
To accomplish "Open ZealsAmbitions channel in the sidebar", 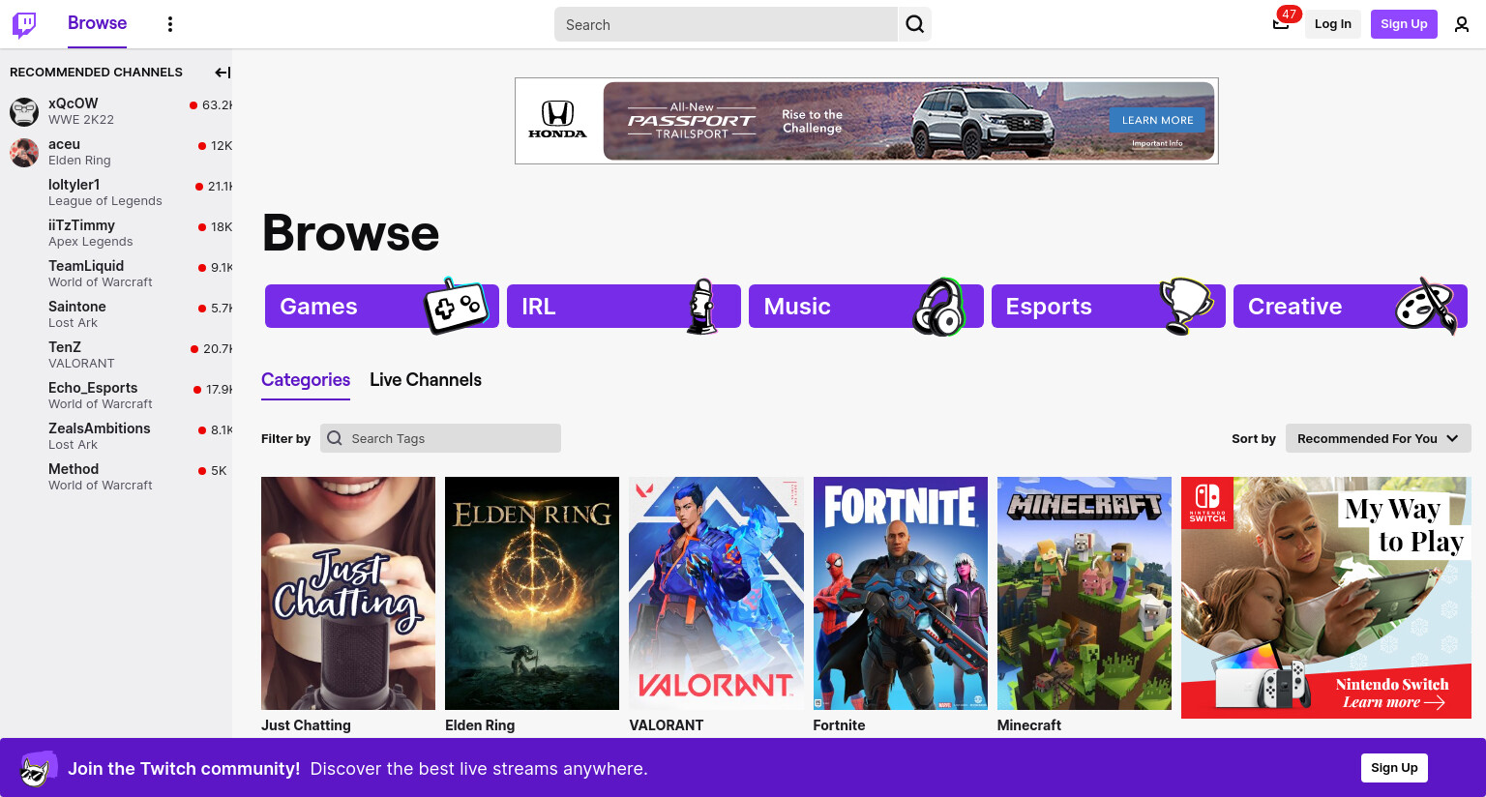I will tap(116, 436).
